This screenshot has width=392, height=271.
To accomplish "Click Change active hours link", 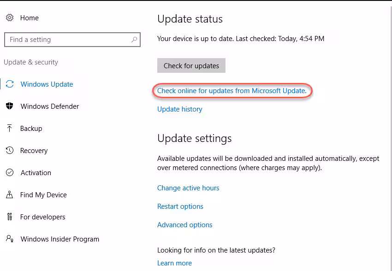I will (188, 188).
